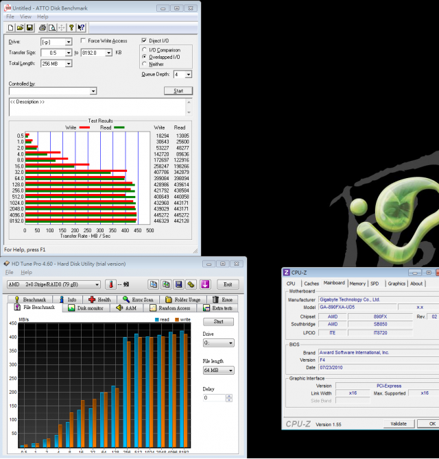The image size is (439, 459).
Task: Select the I/O Comparison radio button
Action: (144, 50)
